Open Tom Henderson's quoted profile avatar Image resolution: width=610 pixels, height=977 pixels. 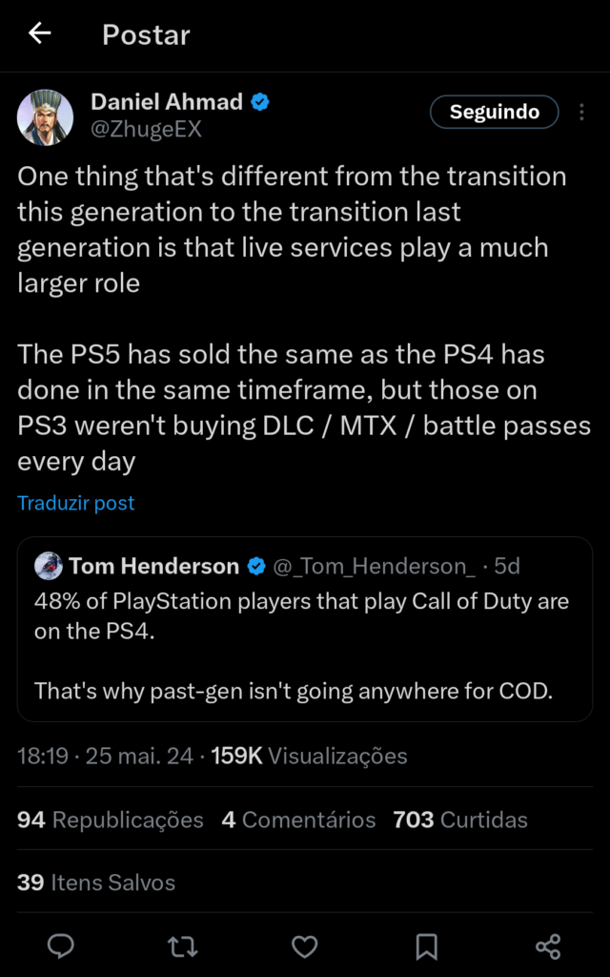pyautogui.click(x=49, y=566)
